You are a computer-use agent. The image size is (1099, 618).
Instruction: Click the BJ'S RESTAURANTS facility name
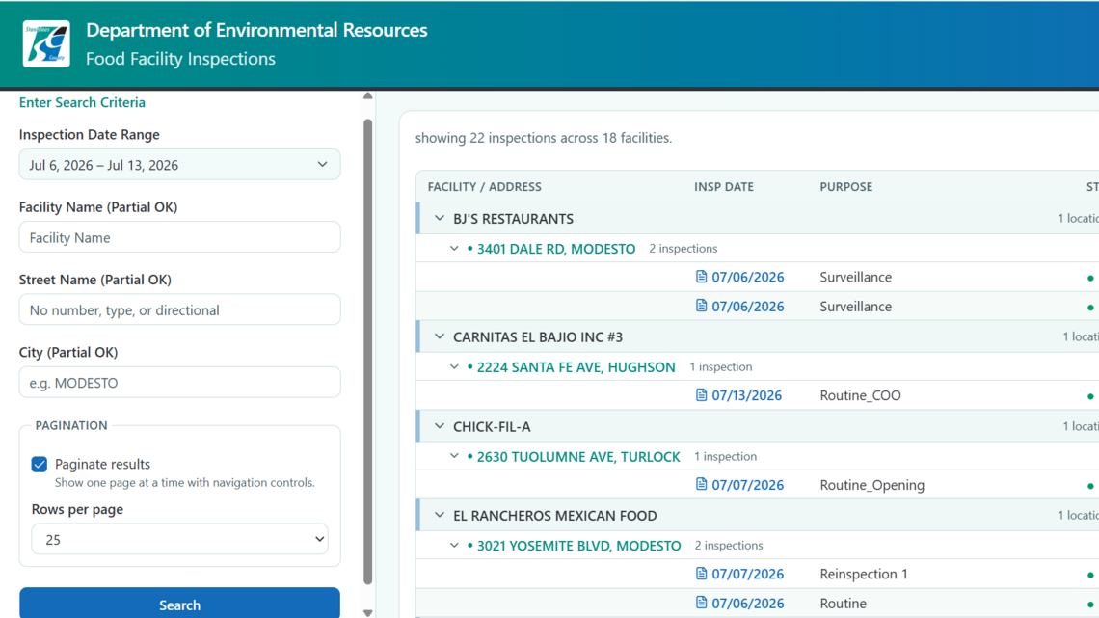pyautogui.click(x=513, y=219)
